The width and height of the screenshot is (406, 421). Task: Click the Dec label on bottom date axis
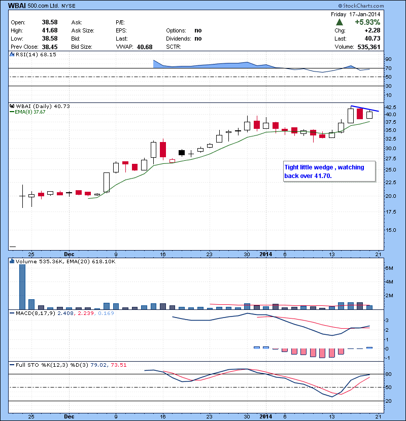point(69,416)
